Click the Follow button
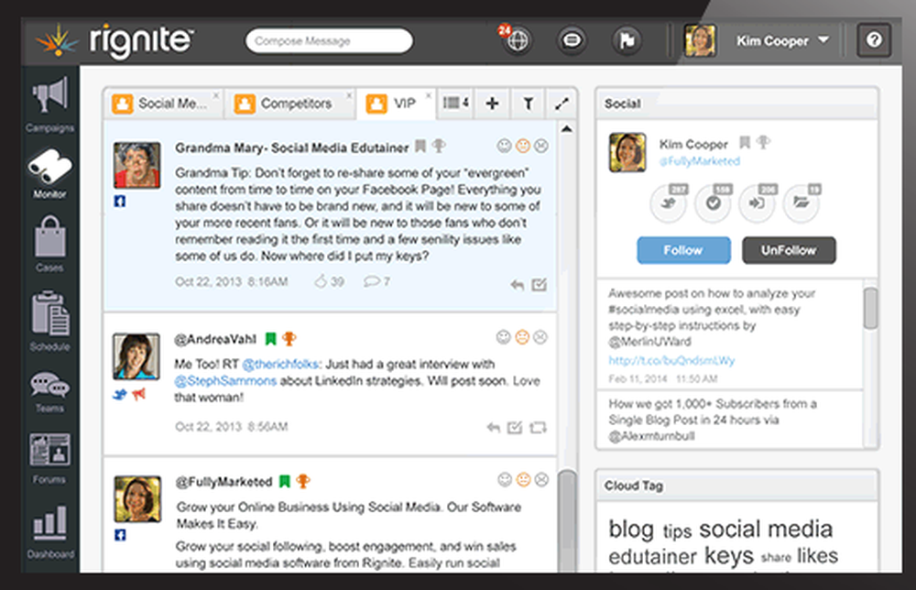Screen dimensions: 916x590 click(x=683, y=250)
